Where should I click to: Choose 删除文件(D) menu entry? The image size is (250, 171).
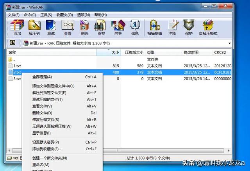coord(62,113)
